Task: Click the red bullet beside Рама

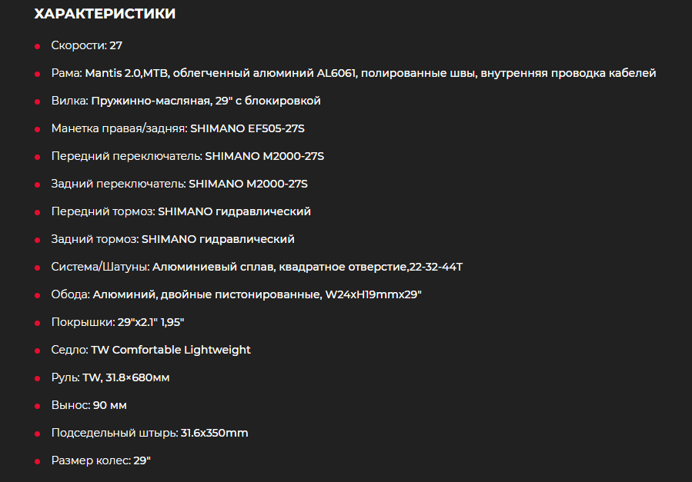Action: pyautogui.click(x=38, y=74)
